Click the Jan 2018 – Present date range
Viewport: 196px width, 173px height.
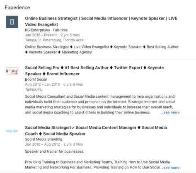pos(41,35)
